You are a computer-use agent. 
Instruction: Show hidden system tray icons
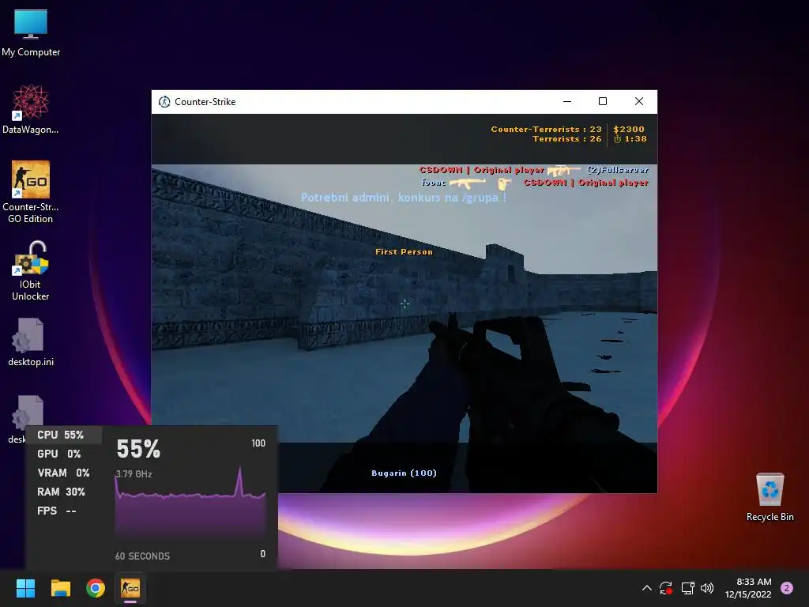[646, 588]
